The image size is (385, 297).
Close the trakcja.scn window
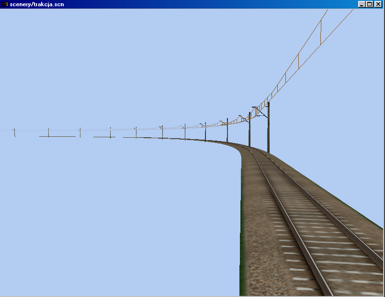378,4
